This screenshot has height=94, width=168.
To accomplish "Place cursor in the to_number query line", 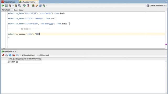I will point(24,34).
